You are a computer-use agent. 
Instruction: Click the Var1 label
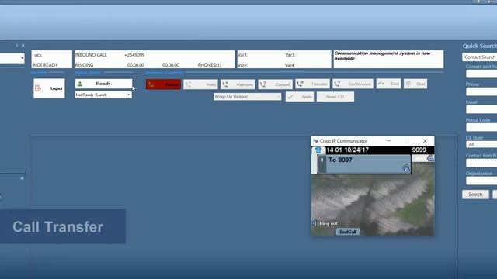pos(242,55)
